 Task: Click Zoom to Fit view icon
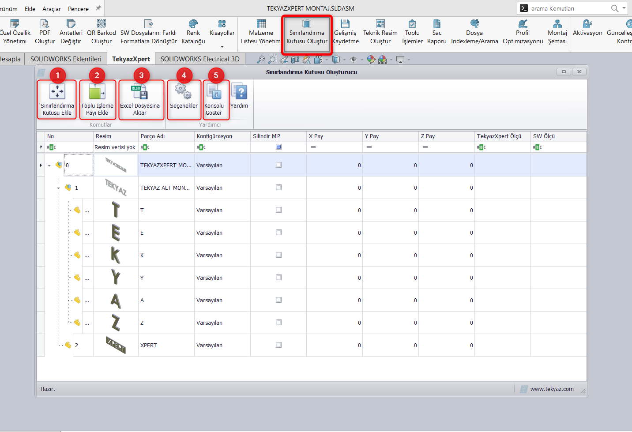coord(261,59)
